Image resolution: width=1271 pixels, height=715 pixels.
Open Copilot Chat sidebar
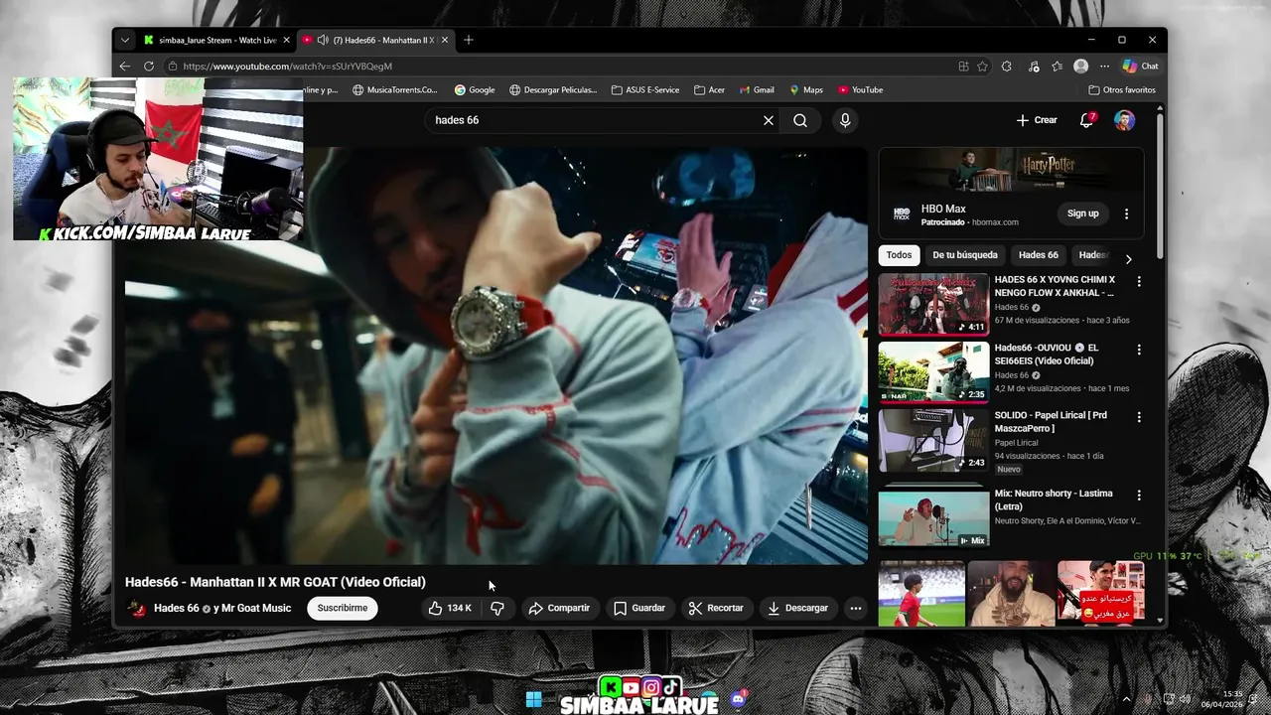[1140, 66]
